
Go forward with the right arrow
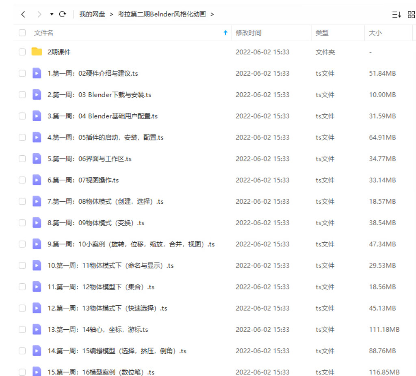39,14
